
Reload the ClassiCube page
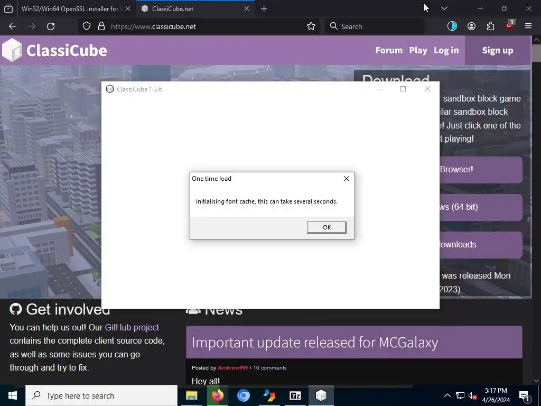point(51,26)
